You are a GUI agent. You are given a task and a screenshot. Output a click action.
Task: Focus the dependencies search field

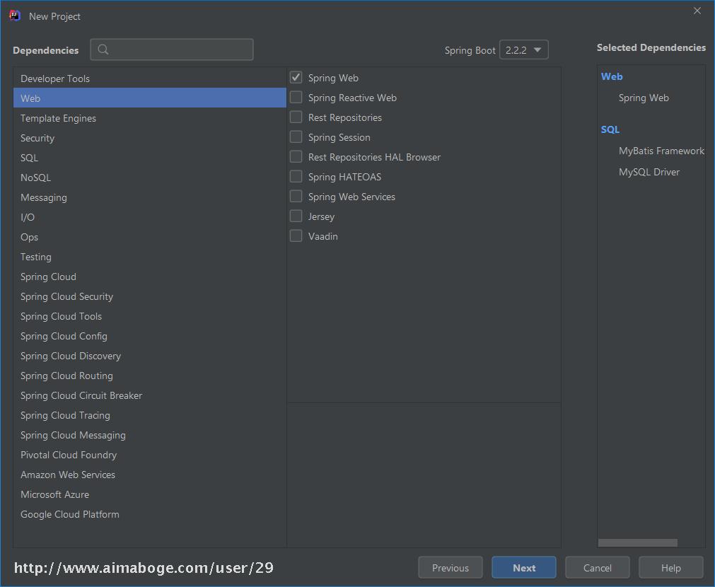click(x=172, y=50)
